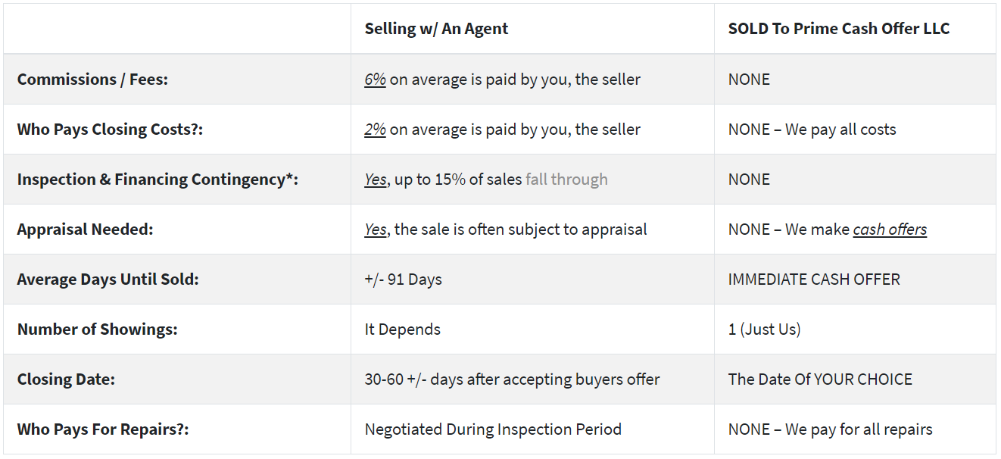Select 'Inspection & Financing Contingency*:' row label
The width and height of the screenshot is (1001, 459).
click(x=157, y=180)
